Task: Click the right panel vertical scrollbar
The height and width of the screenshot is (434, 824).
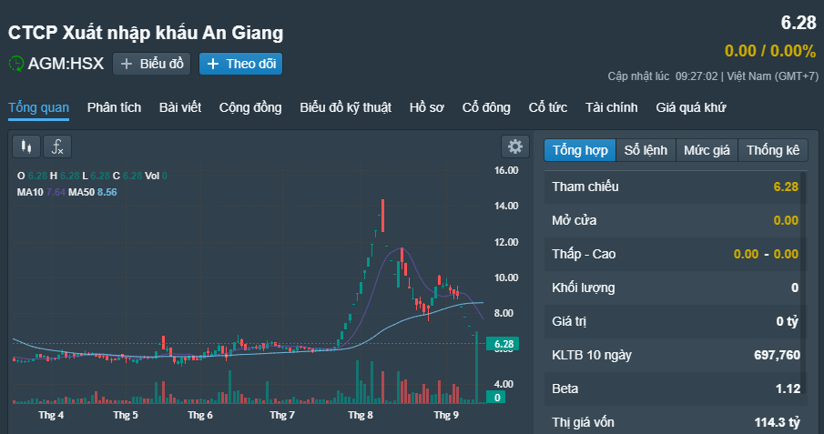Action: tap(803, 284)
